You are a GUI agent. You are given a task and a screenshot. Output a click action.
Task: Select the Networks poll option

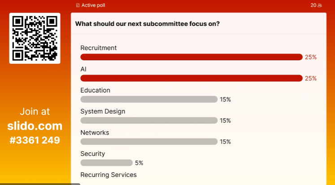coord(95,133)
